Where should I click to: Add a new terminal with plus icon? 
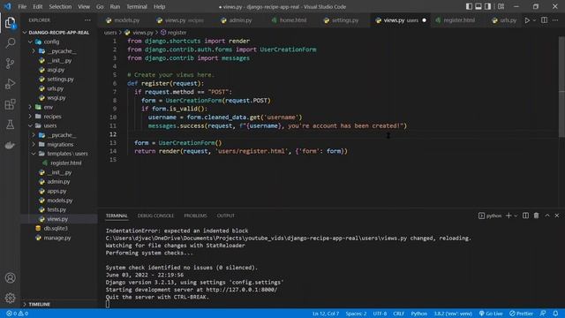pos(508,216)
